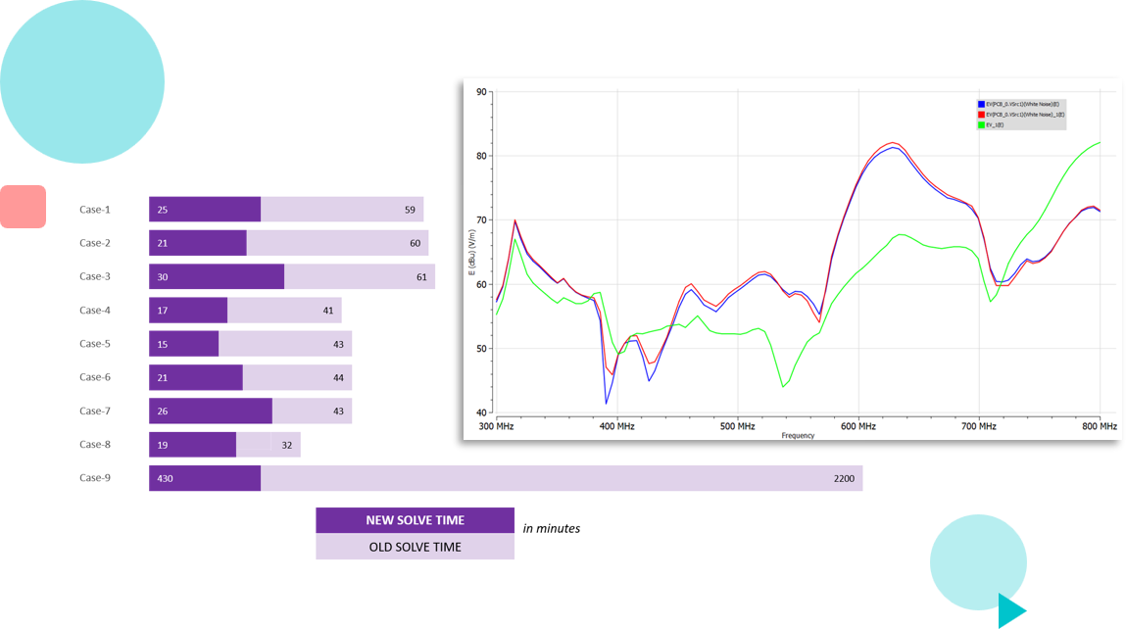Select Case-1 dark purple bar showing 25
The width and height of the screenshot is (1126, 629).
pos(205,210)
